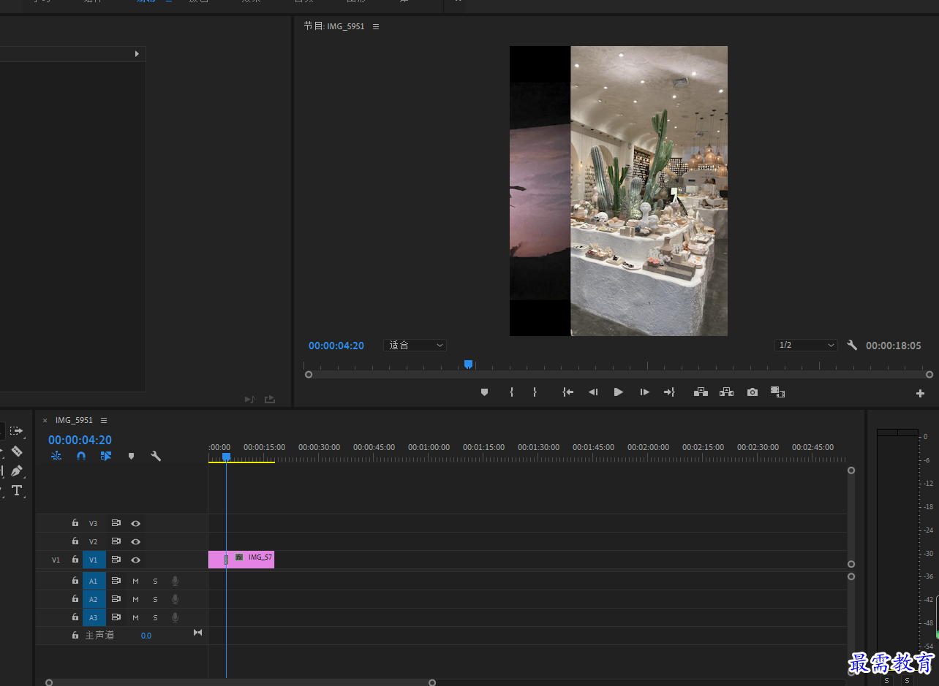Enable voice-over record on track A3
The image size is (939, 686).
(175, 617)
